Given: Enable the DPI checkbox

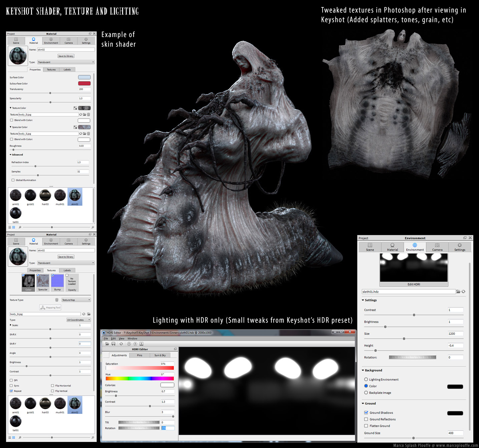Looking at the screenshot, I should [x=11, y=380].
